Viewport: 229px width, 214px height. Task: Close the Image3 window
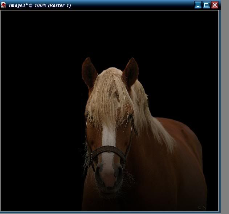tap(214, 5)
